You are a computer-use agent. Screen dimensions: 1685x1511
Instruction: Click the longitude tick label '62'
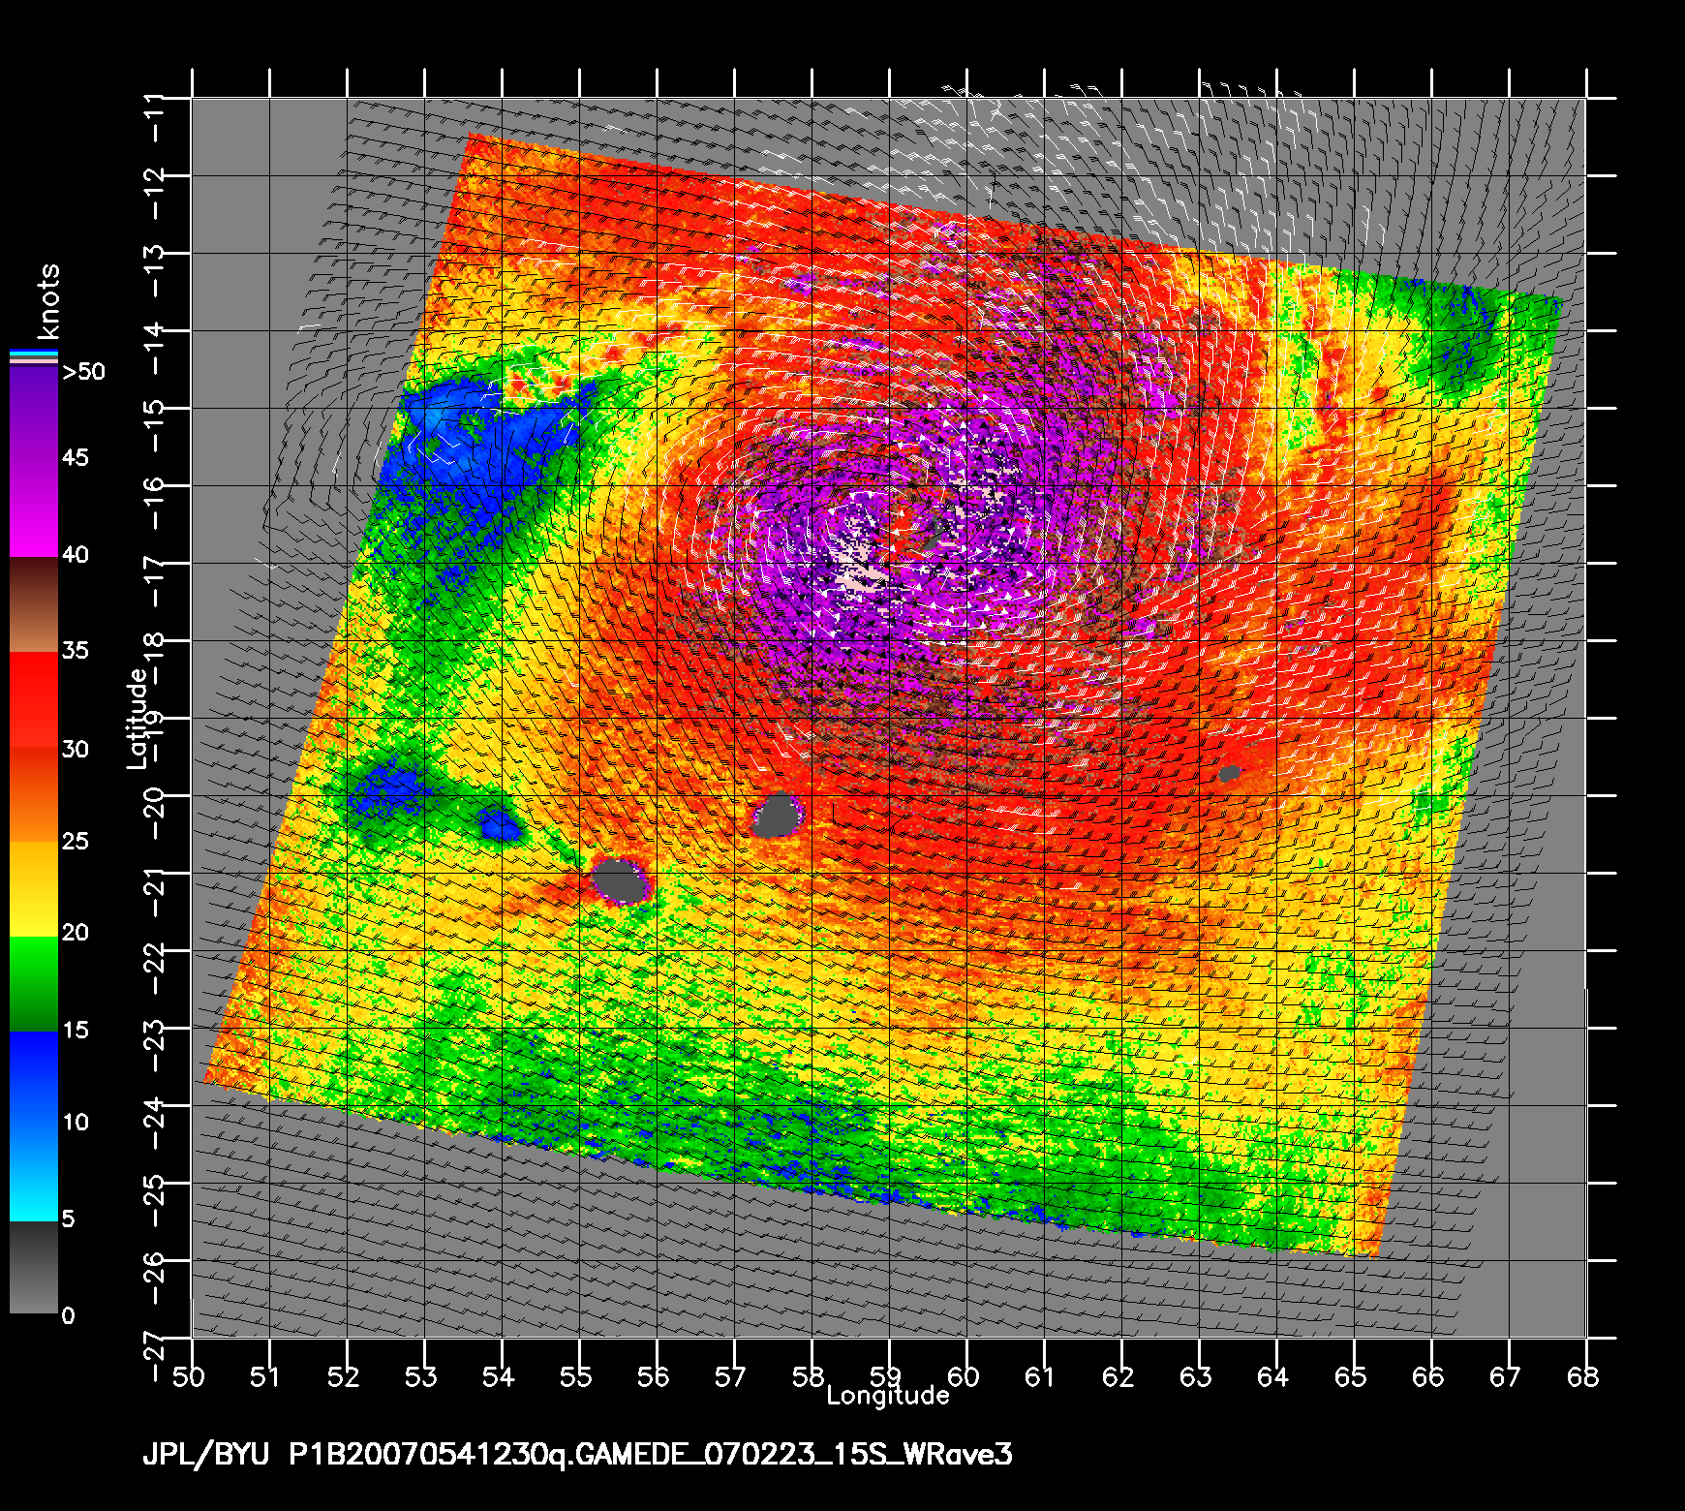click(x=1118, y=1376)
